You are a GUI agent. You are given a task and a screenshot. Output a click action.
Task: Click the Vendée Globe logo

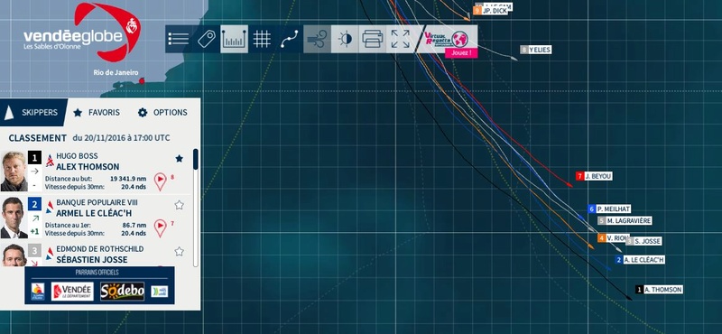(82, 32)
